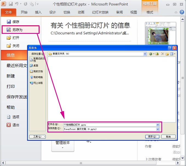
Task: Switch to the 审阅 ribbon tab
Action: tap(119, 12)
